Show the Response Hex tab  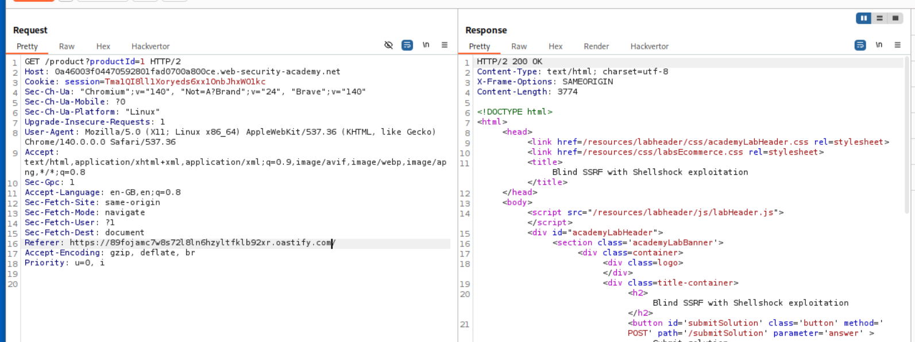click(x=555, y=47)
